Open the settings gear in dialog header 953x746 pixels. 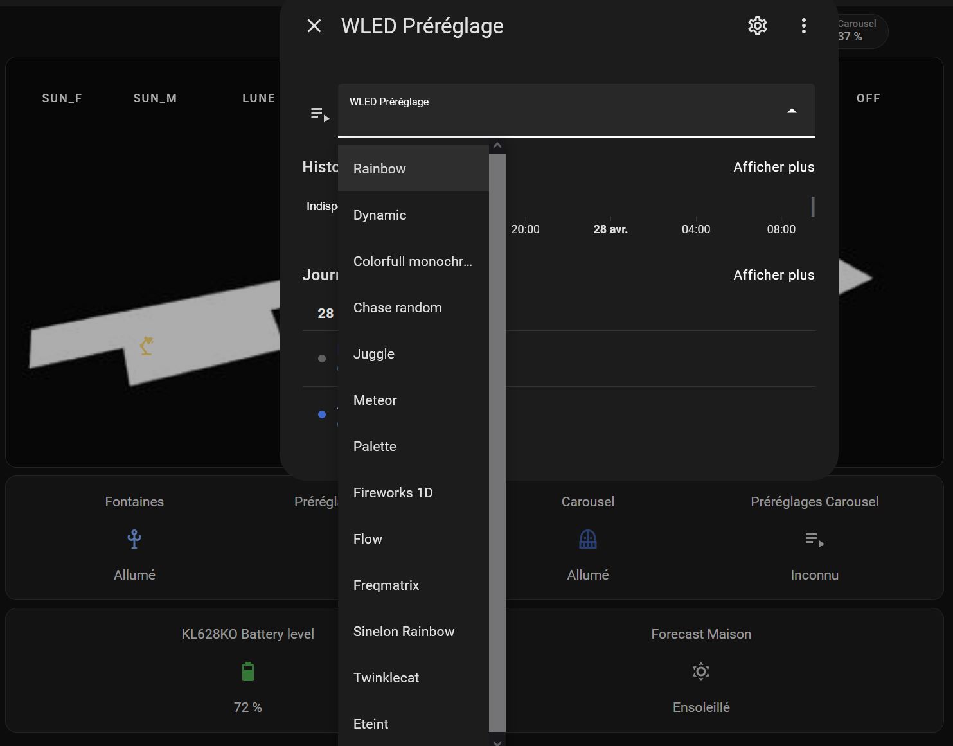point(758,26)
